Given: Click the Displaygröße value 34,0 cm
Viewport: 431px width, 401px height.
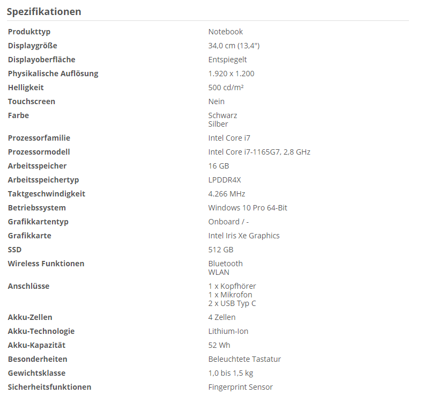Looking at the screenshot, I should [x=234, y=46].
